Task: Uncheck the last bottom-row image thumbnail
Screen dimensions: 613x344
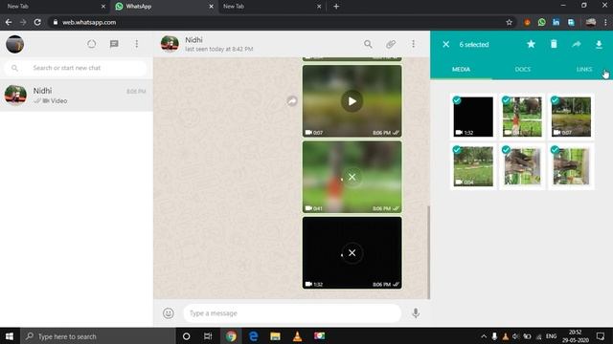Action: 555,150
